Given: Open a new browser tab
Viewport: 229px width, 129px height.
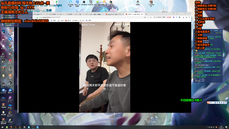Looking at the screenshot, I should [x=146, y=14].
